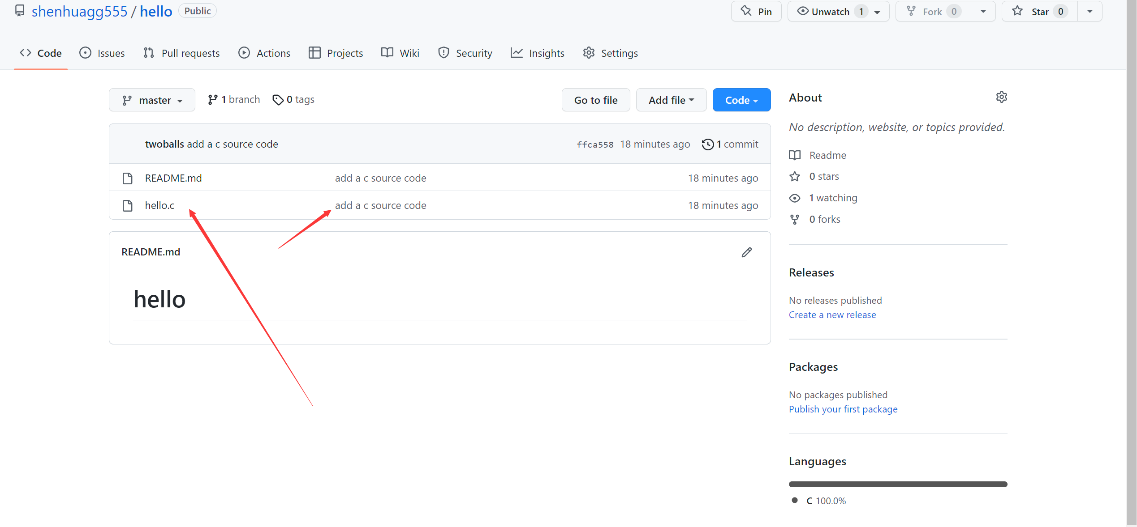Open the hello.c file
Viewport: 1137px width, 527px height.
click(x=159, y=205)
